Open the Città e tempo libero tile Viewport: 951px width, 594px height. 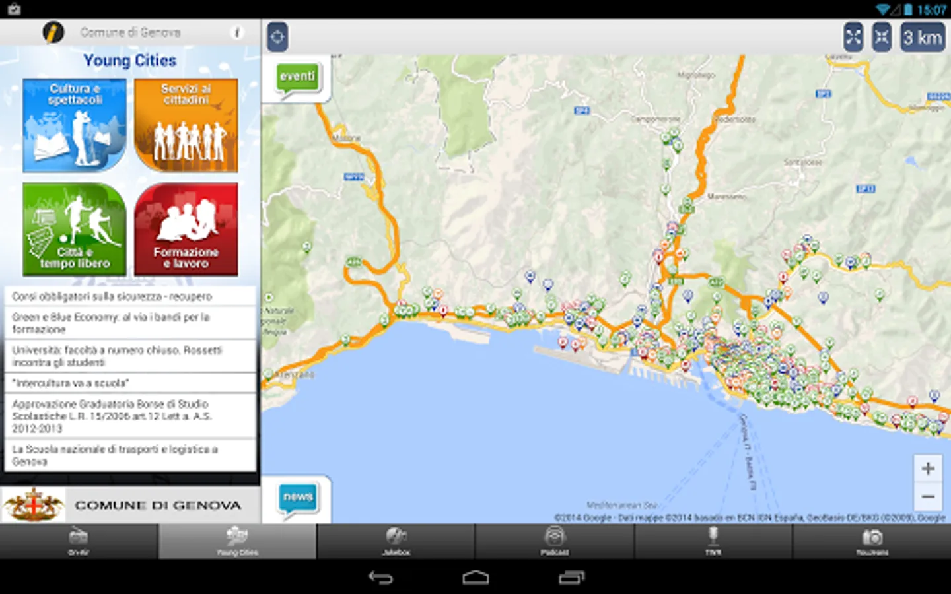[x=75, y=229]
